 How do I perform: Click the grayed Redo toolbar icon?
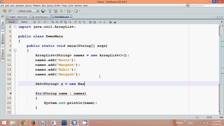(x=10, y=11)
